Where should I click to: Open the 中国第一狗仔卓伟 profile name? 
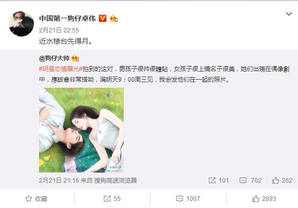[67, 18]
